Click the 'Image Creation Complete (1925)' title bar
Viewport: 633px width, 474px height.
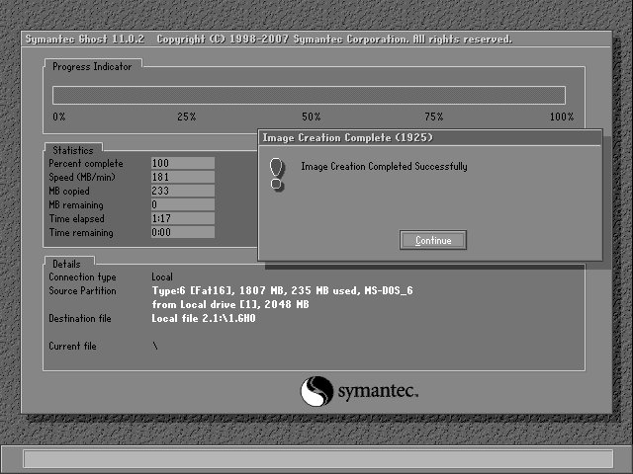pos(430,138)
